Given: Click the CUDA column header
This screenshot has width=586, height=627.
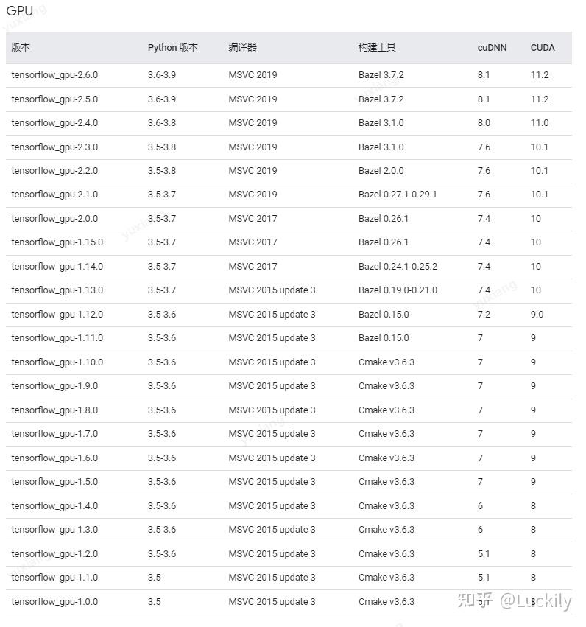Looking at the screenshot, I should point(543,48).
